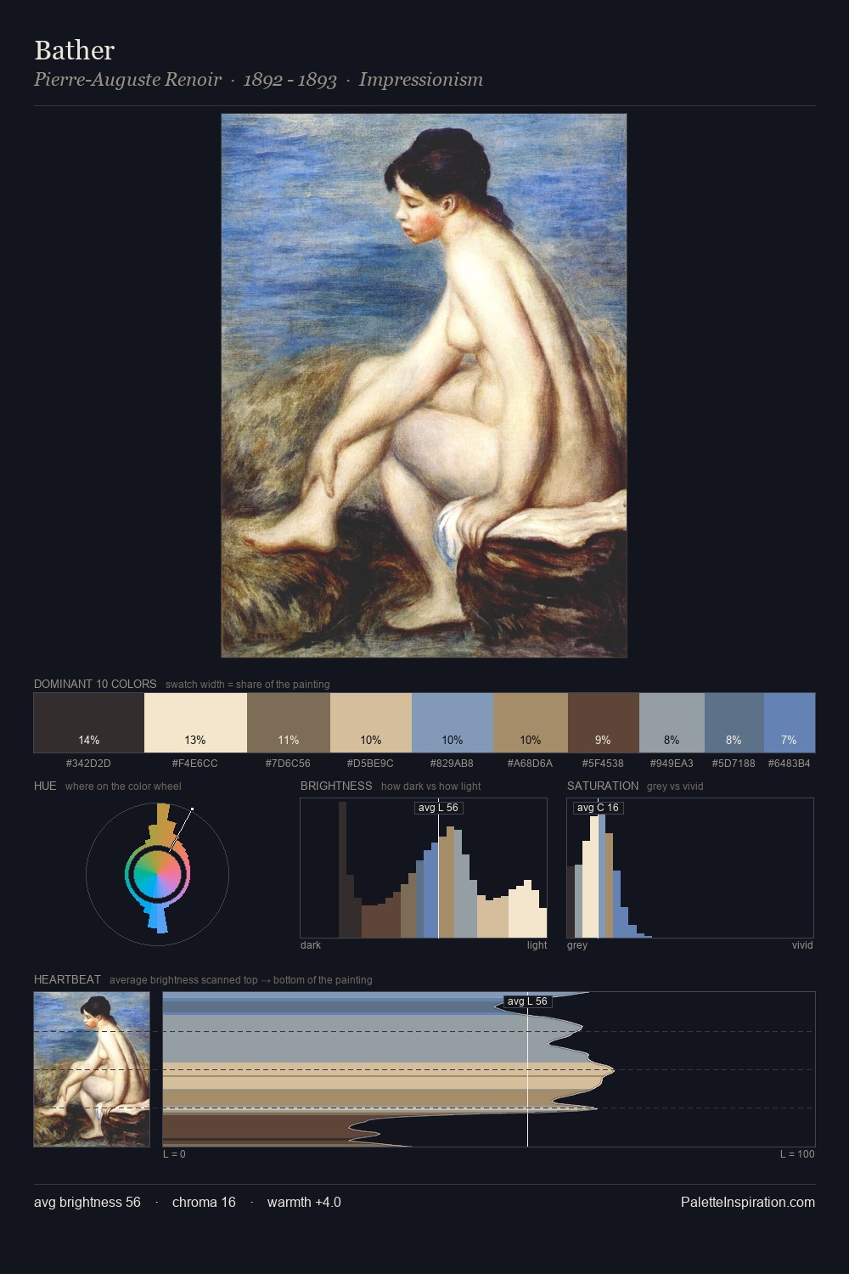Select the #342D2D dark swatch
849x1274 pixels.
click(89, 723)
